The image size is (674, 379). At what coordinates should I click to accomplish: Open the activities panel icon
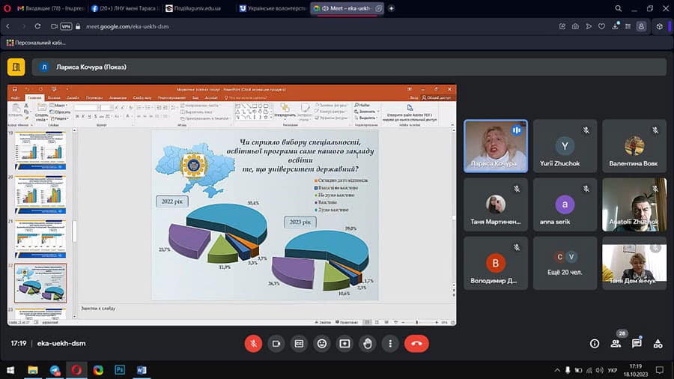(x=658, y=343)
